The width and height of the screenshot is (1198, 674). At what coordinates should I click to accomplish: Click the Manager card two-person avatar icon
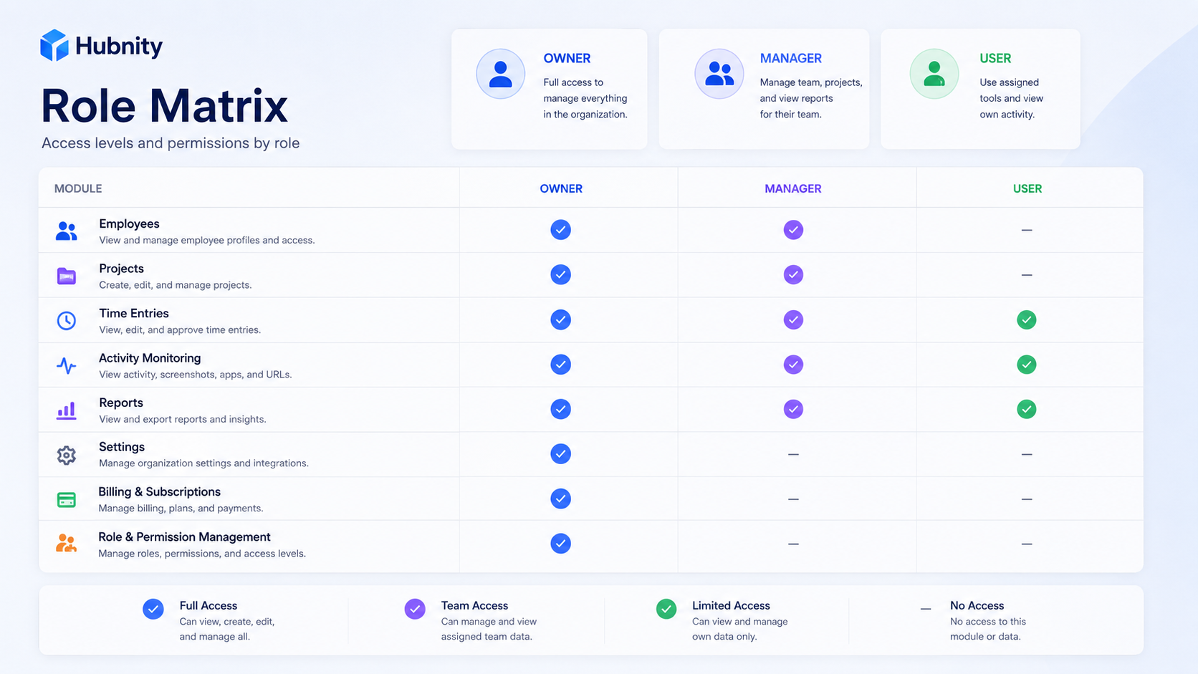719,74
